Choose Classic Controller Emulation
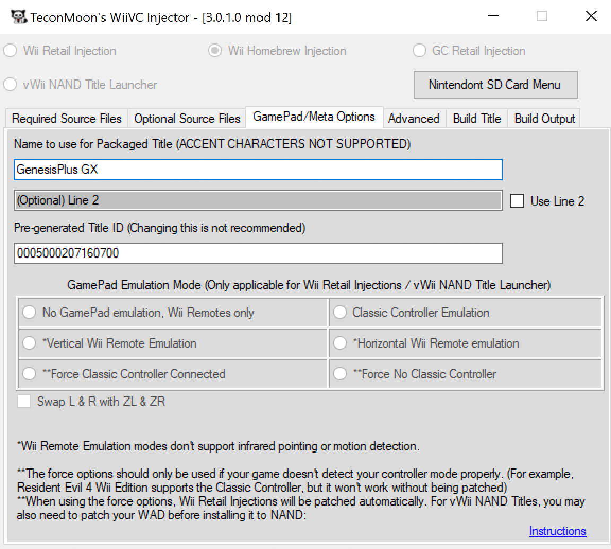This screenshot has height=549, width=611. (x=340, y=312)
